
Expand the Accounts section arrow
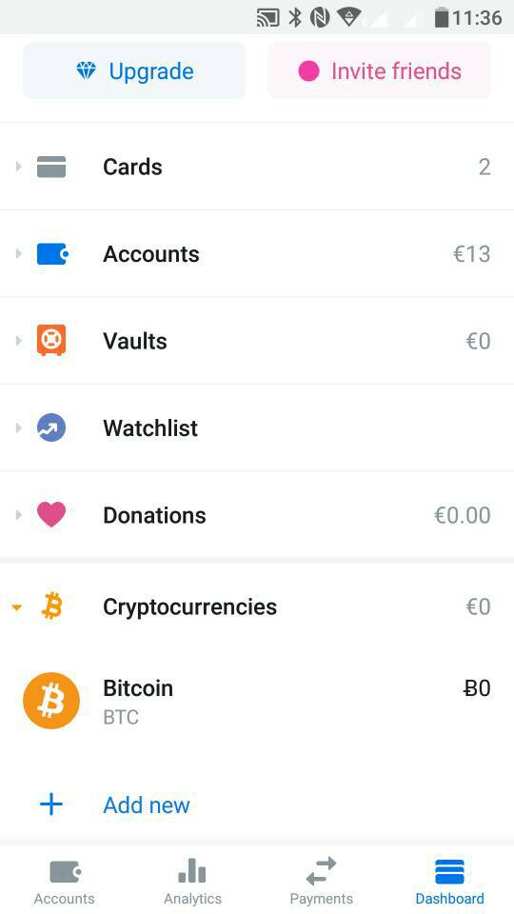point(18,254)
